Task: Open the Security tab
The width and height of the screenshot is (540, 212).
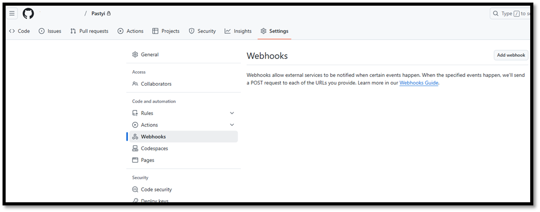Action: coord(203,31)
